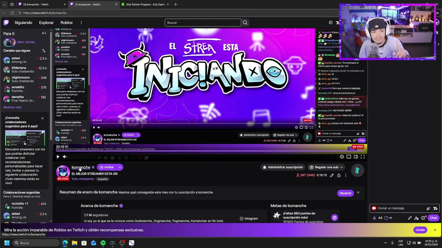Click the Invitar button

107,167
